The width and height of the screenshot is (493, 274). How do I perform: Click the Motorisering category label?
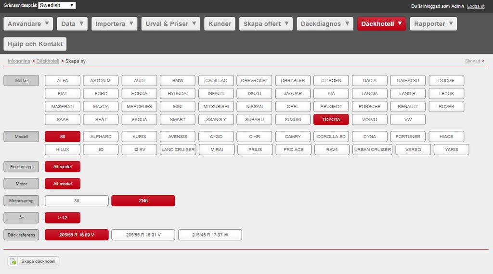coord(21,200)
